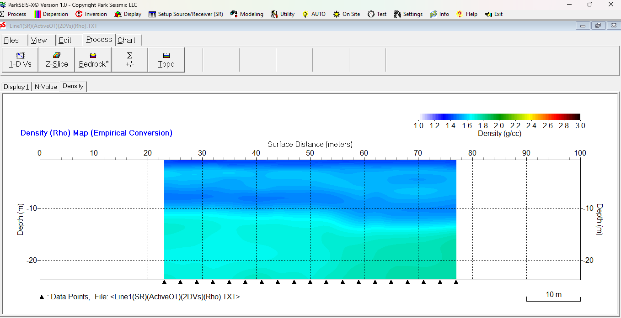Restore the inner document window
This screenshot has width=621, height=318.
pyautogui.click(x=598, y=26)
